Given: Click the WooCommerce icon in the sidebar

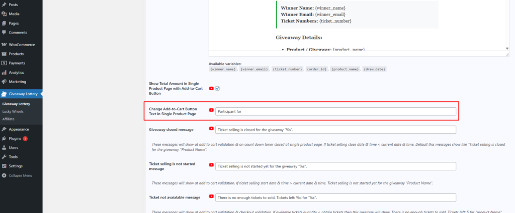Looking at the screenshot, I should [5, 45].
